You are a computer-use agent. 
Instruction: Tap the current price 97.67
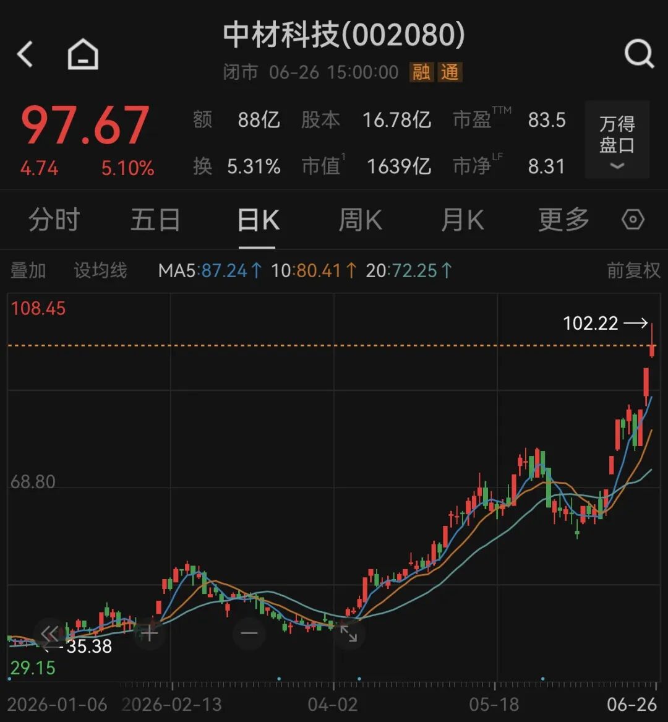[x=85, y=125]
